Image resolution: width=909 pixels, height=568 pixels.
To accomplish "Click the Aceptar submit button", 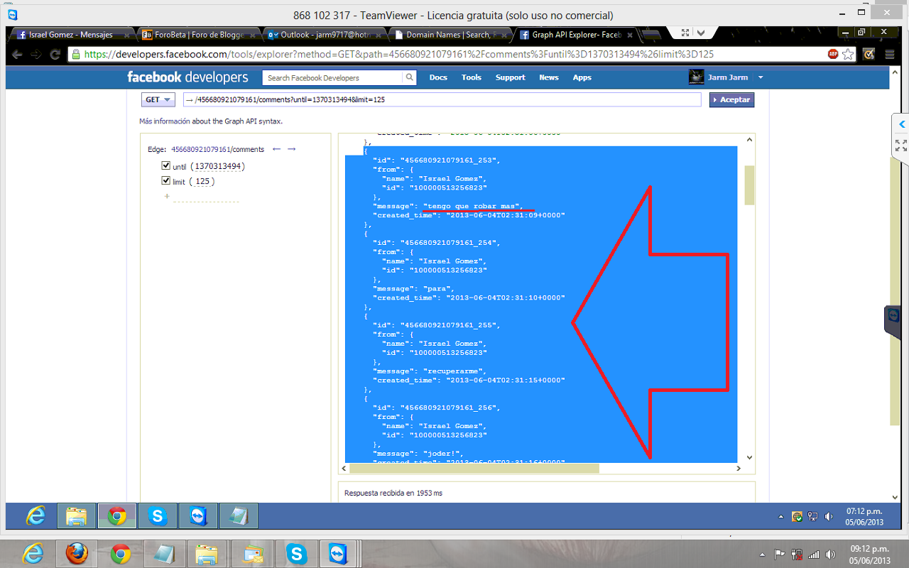I will click(x=731, y=100).
